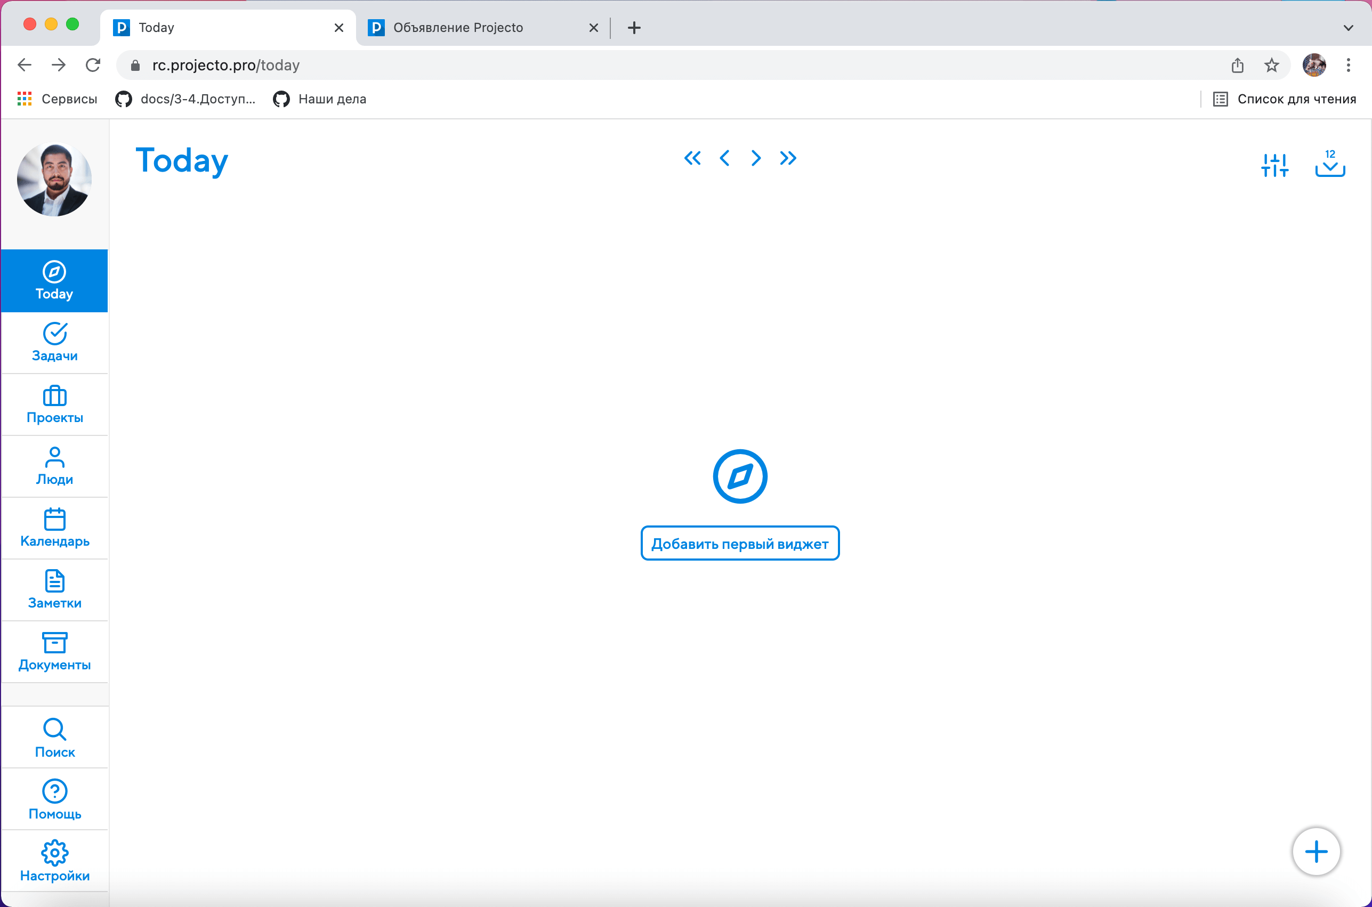1372x907 pixels.
Task: Open Заметки in the sidebar
Action: click(x=54, y=590)
